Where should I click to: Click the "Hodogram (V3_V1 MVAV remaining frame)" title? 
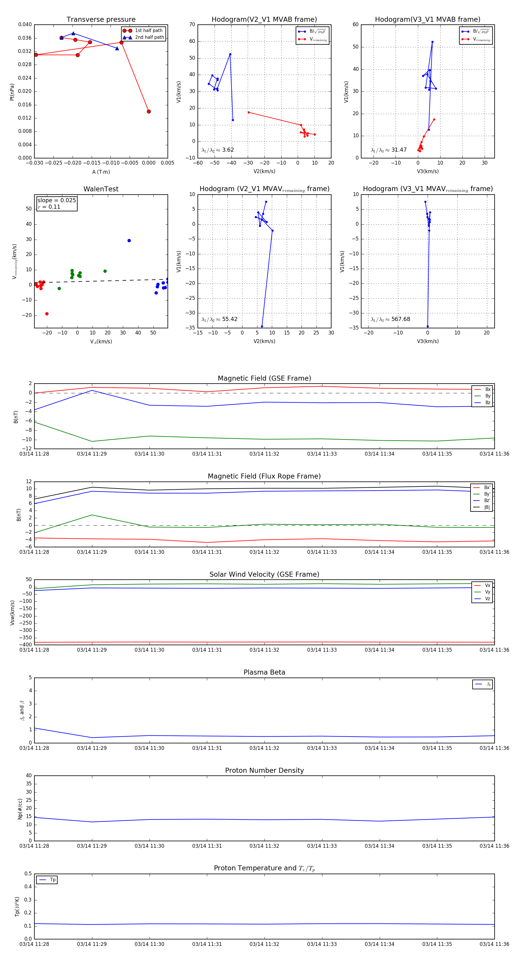coord(428,189)
